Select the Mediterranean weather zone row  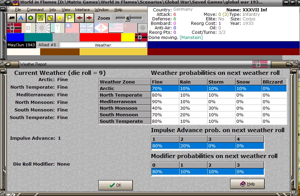point(193,101)
